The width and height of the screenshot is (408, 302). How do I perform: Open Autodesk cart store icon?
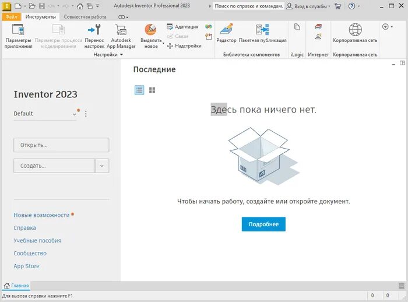point(337,6)
